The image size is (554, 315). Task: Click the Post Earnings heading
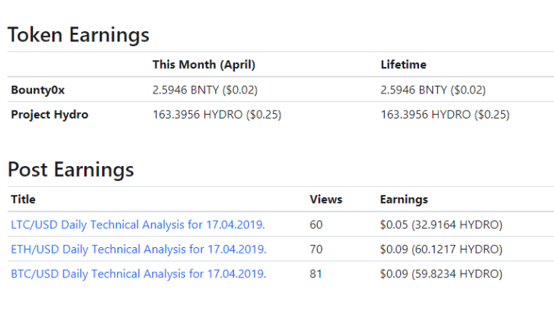[x=71, y=169]
